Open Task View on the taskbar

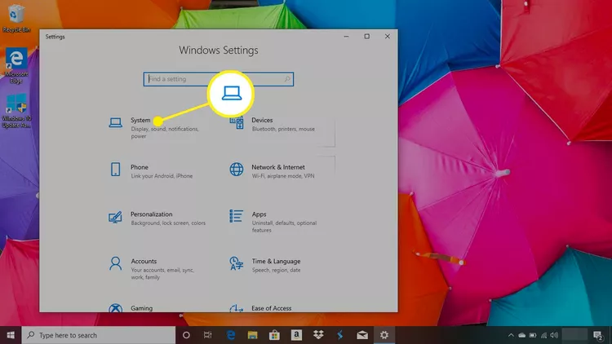(x=207, y=335)
